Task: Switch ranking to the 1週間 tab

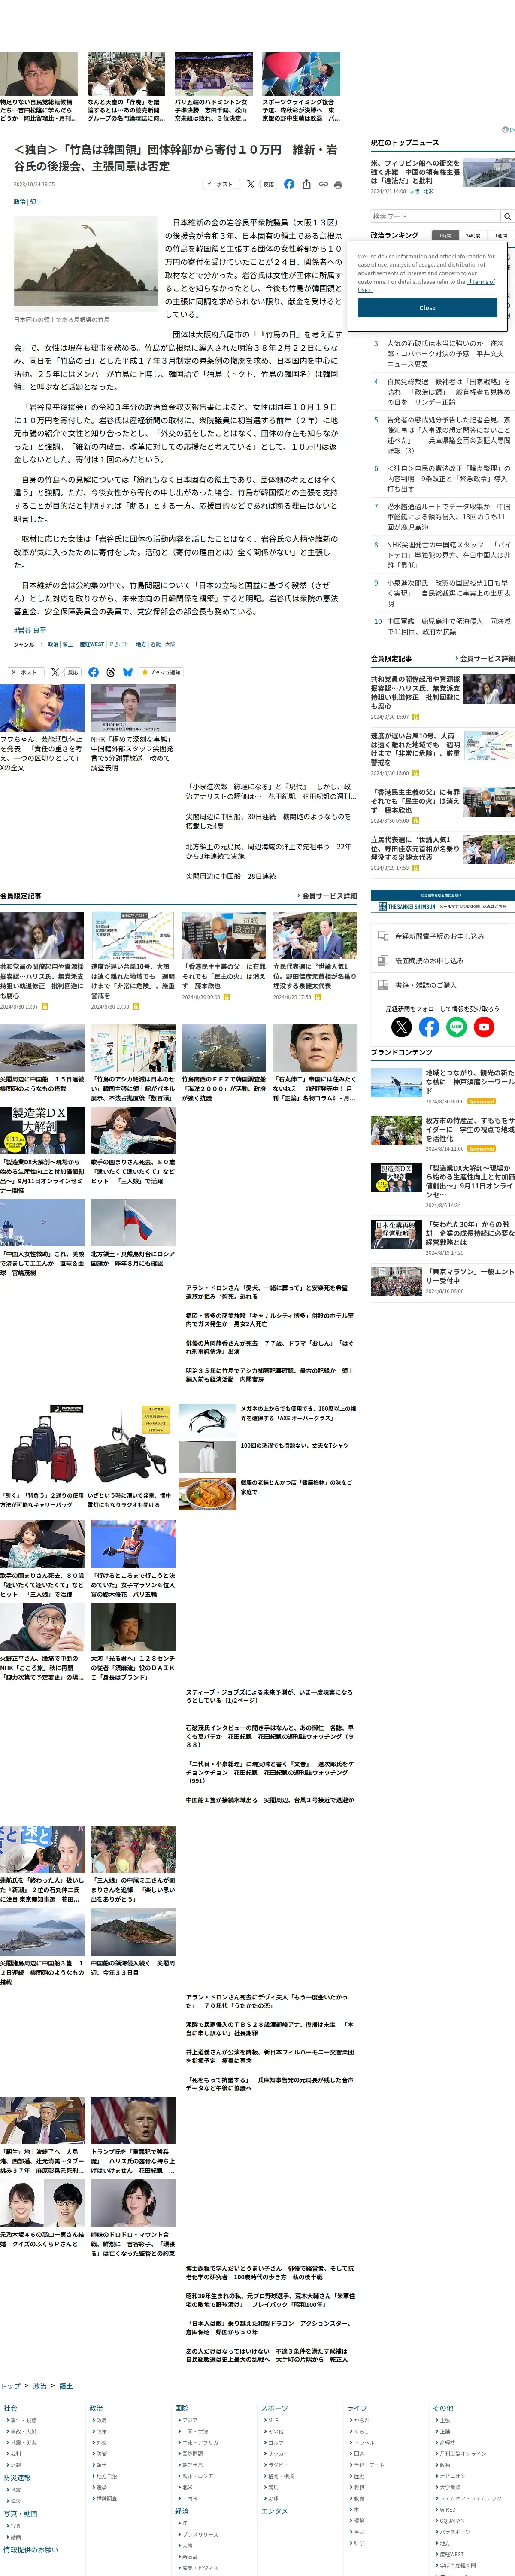Action: click(x=500, y=235)
